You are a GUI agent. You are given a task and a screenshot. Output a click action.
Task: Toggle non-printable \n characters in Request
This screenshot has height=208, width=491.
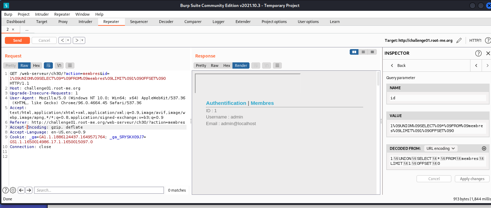[x=60, y=66]
